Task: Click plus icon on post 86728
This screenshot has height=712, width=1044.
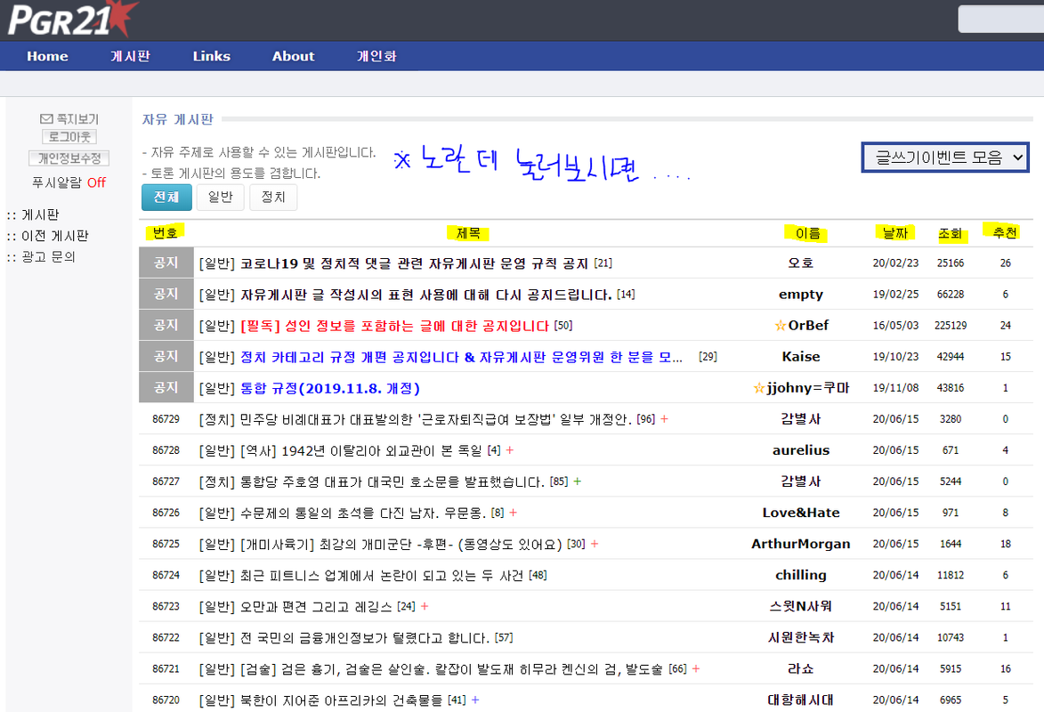Action: 510,450
